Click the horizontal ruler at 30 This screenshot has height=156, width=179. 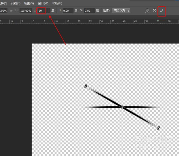click(101, 21)
